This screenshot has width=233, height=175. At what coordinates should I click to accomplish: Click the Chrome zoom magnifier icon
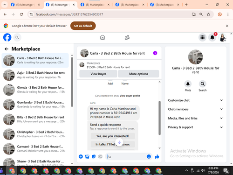coord(201,14)
